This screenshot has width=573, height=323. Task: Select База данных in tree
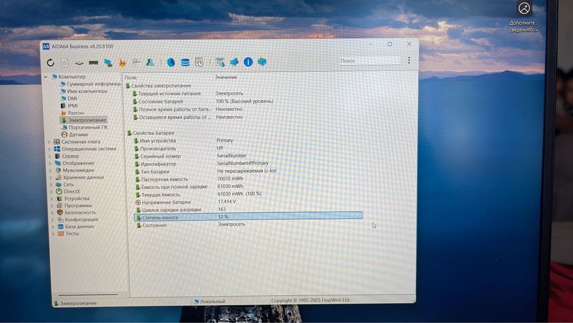(76, 227)
